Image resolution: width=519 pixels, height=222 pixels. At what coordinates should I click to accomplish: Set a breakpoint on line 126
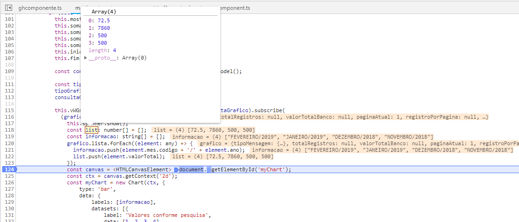(10, 182)
